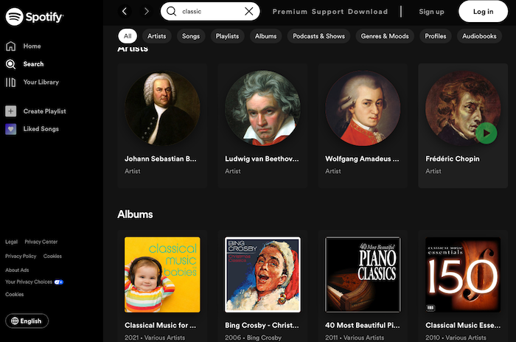The width and height of the screenshot is (516, 342).
Task: Switch to the Songs filter
Action: (x=191, y=36)
